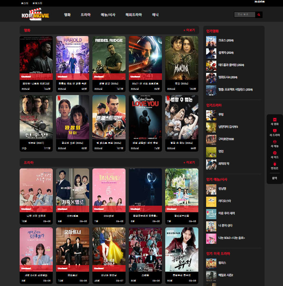Open 새 드라마 in the floating panel

tap(274, 133)
